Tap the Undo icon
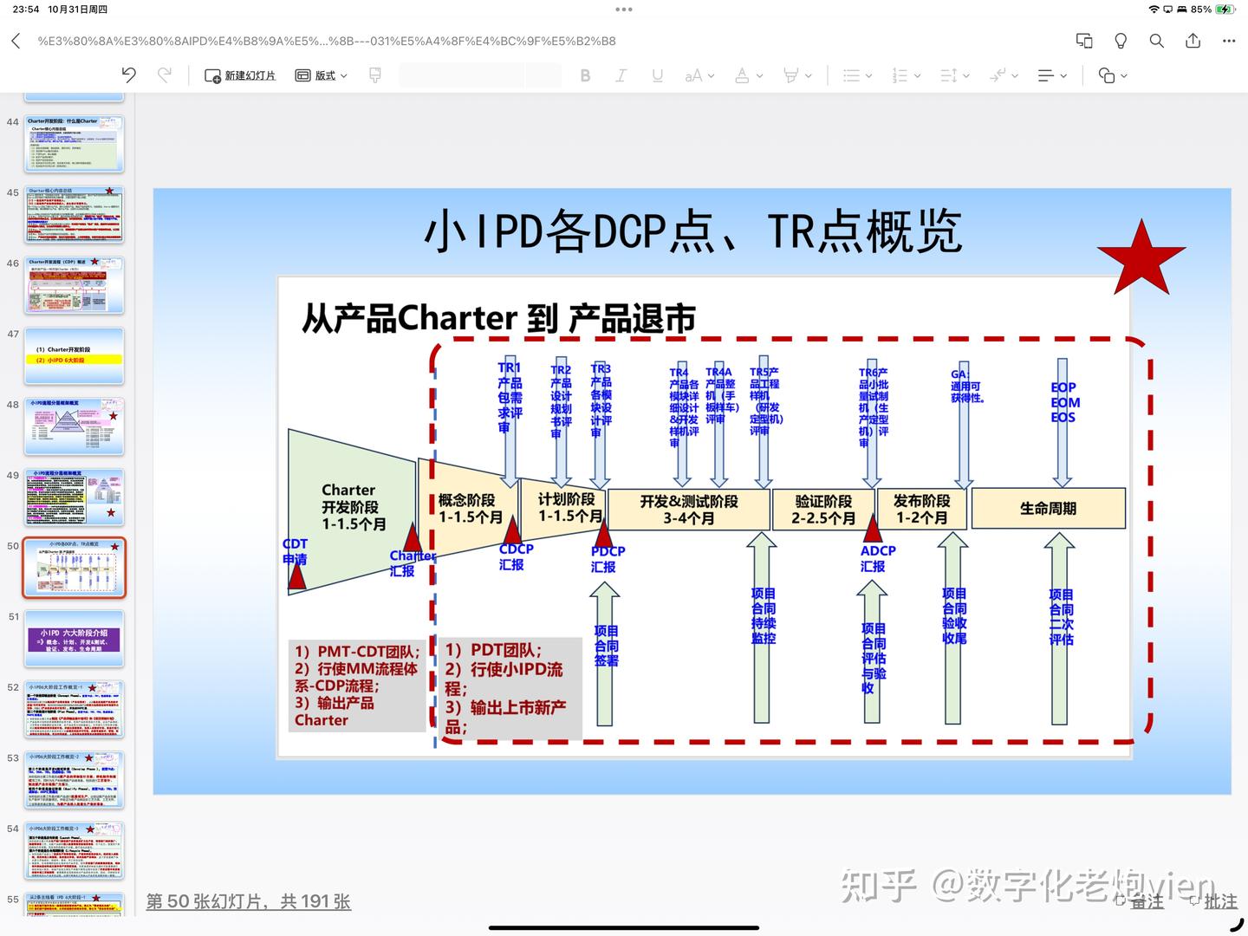 128,75
